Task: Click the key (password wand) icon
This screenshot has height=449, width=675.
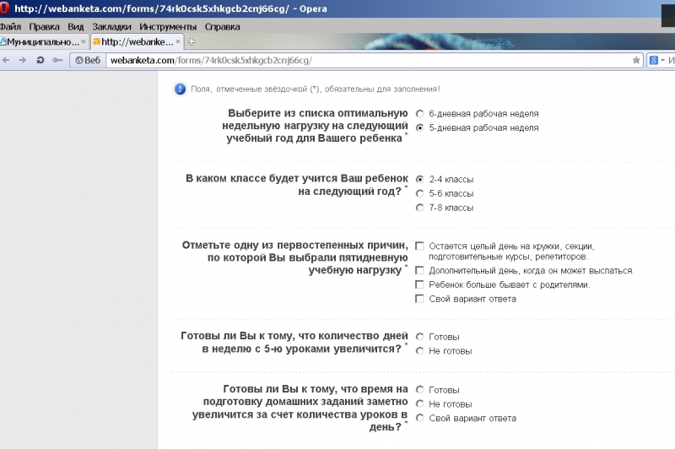Action: 57,60
